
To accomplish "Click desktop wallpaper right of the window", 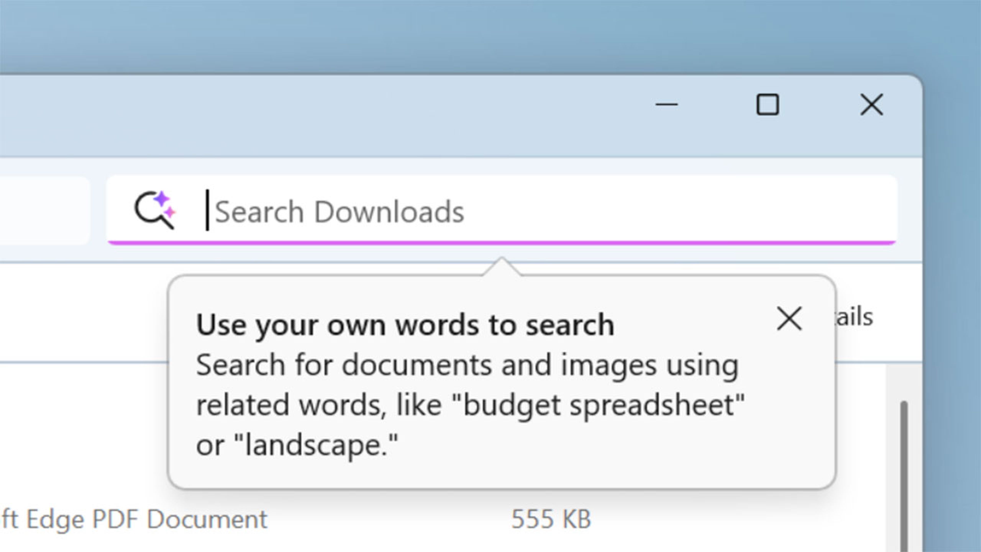I will coord(952,305).
